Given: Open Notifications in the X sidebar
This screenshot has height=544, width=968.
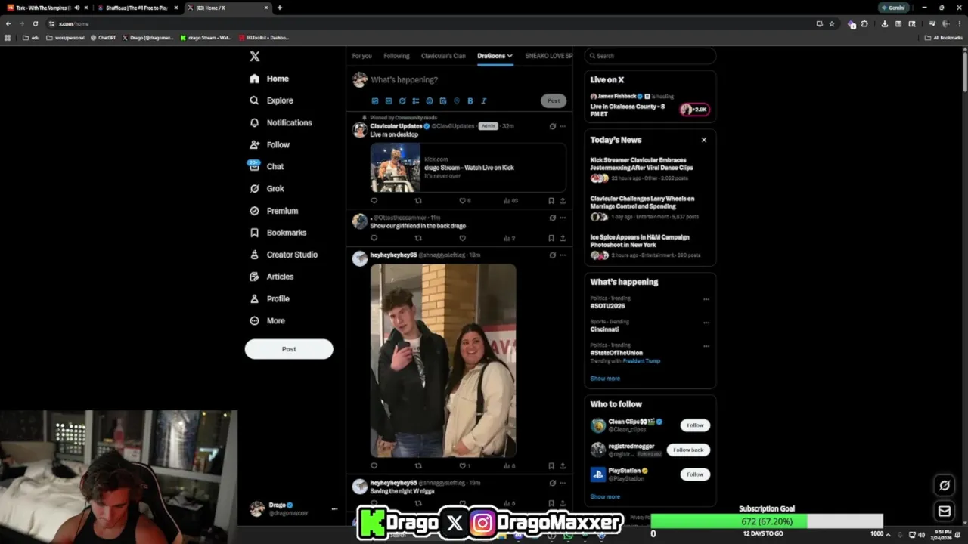Looking at the screenshot, I should click(x=281, y=122).
